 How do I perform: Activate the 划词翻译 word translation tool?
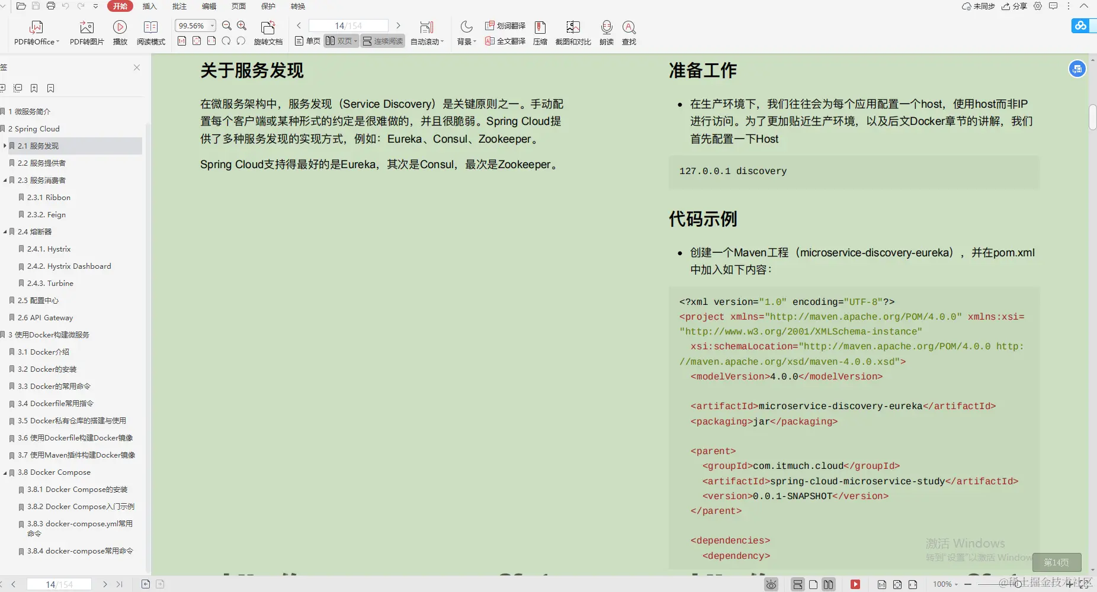tap(505, 25)
